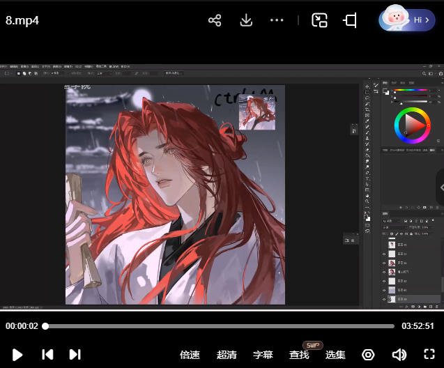Skip to the previous video
Image resolution: width=444 pixels, height=368 pixels.
click(x=47, y=354)
